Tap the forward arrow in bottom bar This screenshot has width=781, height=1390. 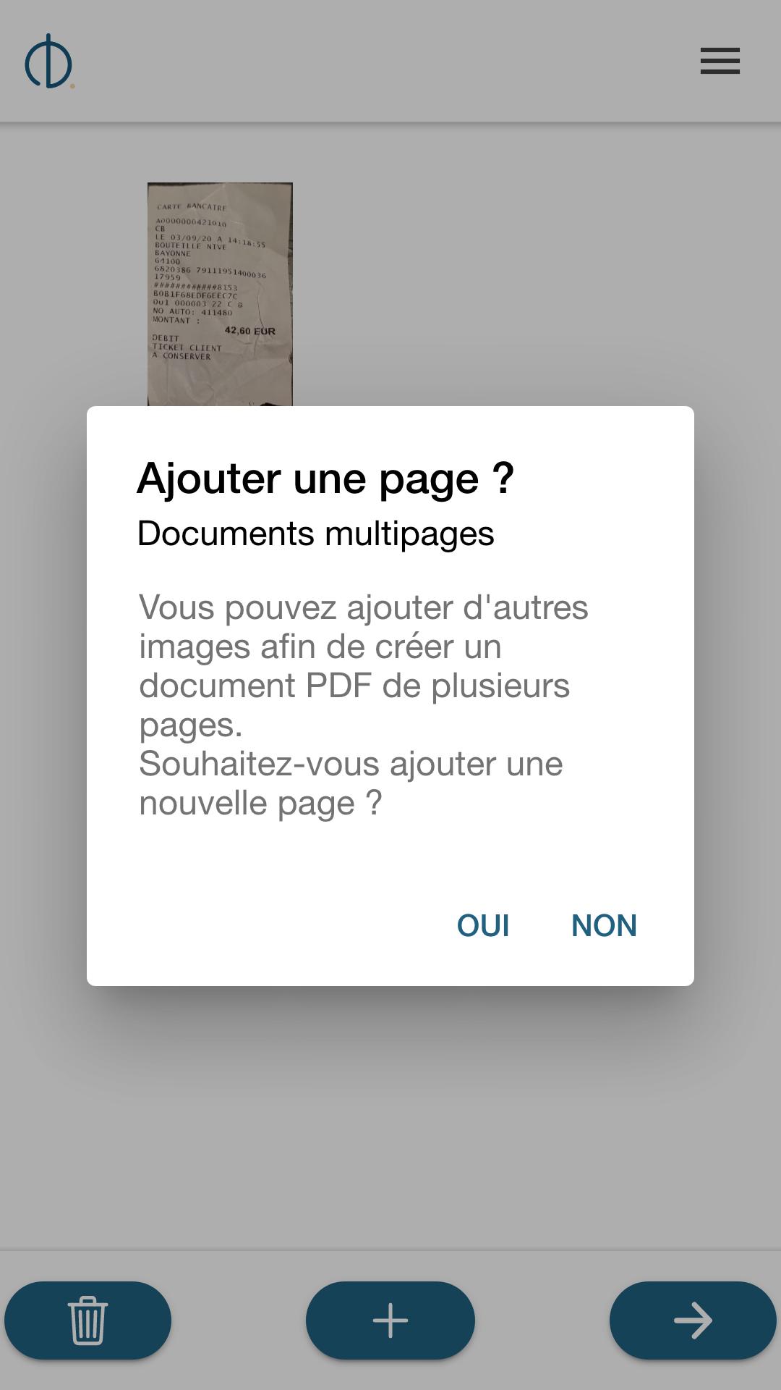693,1320
